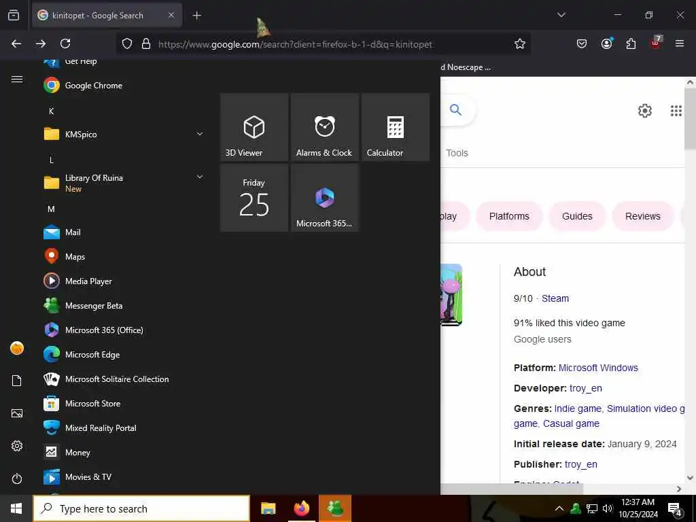Open a new Firefox tab
Viewport: 696px width, 522px height.
click(196, 16)
